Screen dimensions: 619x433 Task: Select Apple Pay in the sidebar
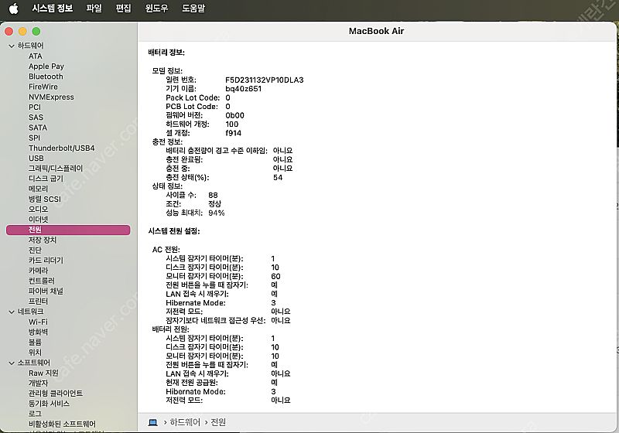pyautogui.click(x=46, y=66)
